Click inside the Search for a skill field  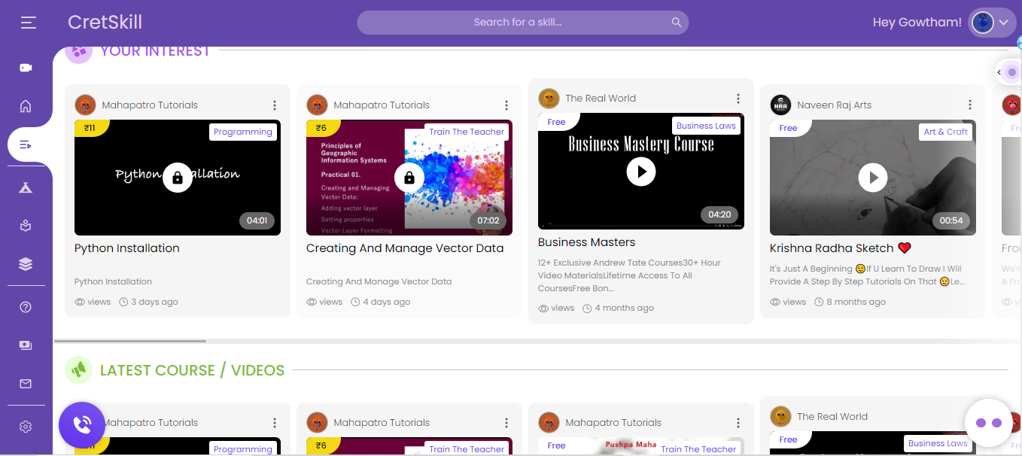[x=523, y=23]
